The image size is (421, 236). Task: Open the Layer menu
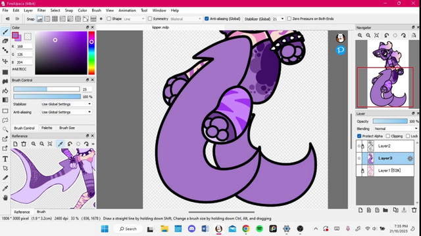point(28,10)
